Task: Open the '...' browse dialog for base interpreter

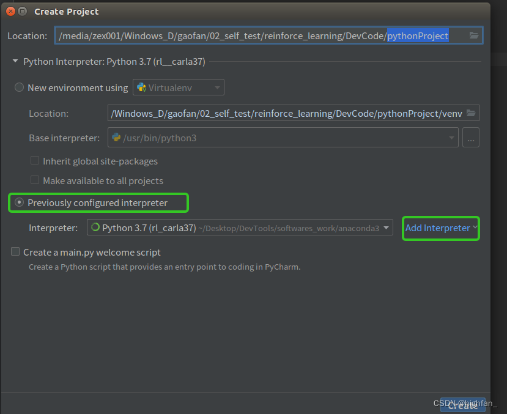Action: pyautogui.click(x=470, y=137)
